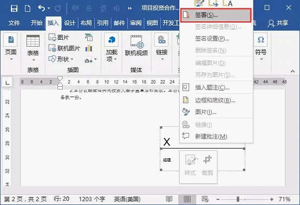Choose 边框和底纹(B)... in the context menu
The width and height of the screenshot is (300, 205).
click(x=216, y=100)
